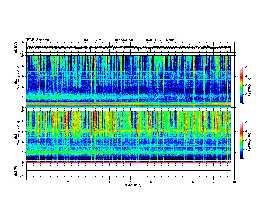Image resolution: width=264 pixels, height=204 pixels.
Task: Click the "station=GAK" header label
Action: pyautogui.click(x=124, y=40)
